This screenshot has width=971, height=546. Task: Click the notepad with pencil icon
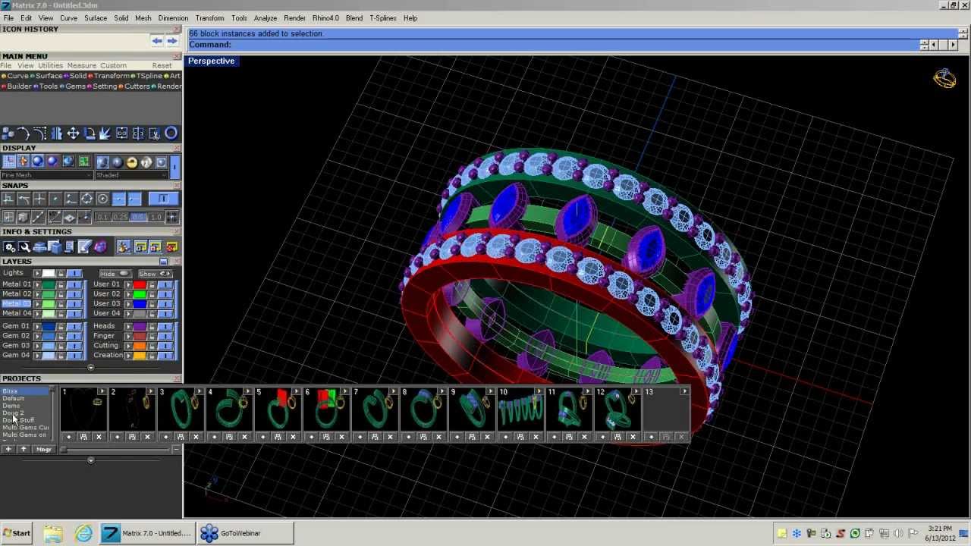84,247
